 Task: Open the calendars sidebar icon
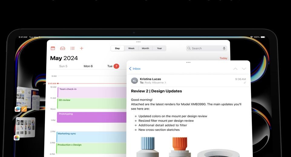[53, 48]
